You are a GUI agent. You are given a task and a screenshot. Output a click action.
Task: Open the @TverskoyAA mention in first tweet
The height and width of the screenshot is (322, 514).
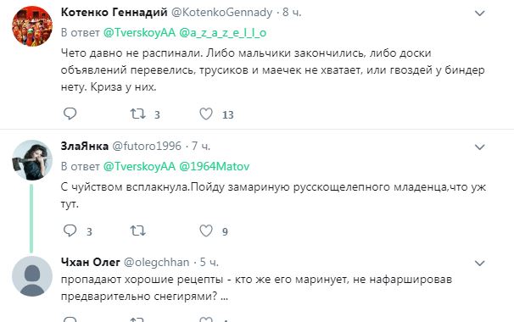[139, 33]
